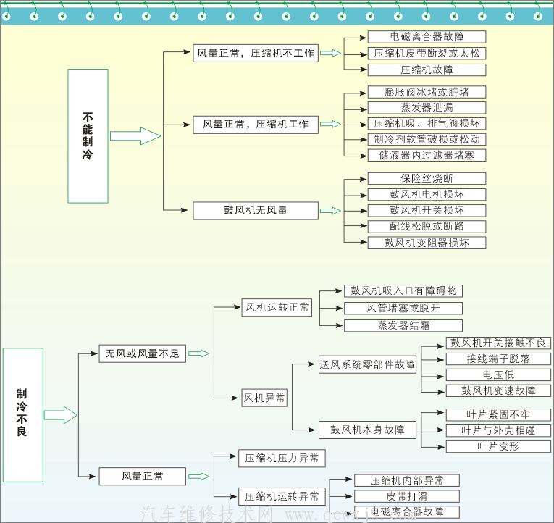Screen dimensions: 554x523
Task: Click the hollow arrow right of standalone 风量正常 box
Action: (x=198, y=477)
